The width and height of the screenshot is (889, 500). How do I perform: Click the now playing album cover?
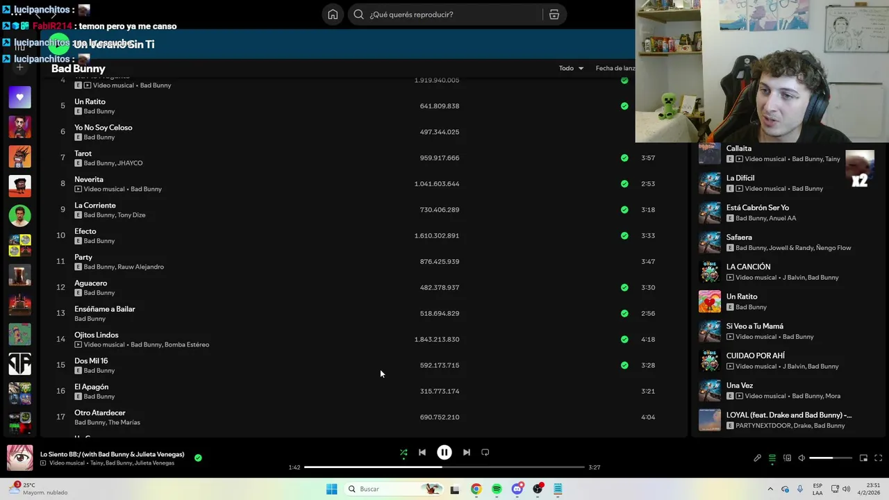pos(19,458)
